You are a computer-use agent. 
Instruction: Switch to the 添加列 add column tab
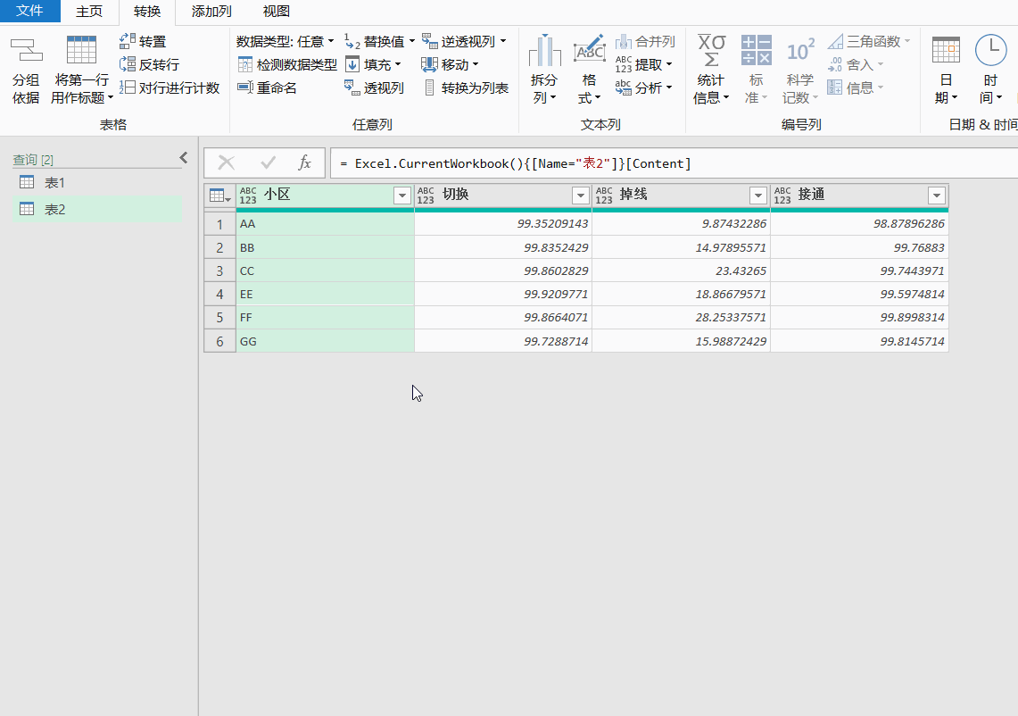pyautogui.click(x=211, y=12)
